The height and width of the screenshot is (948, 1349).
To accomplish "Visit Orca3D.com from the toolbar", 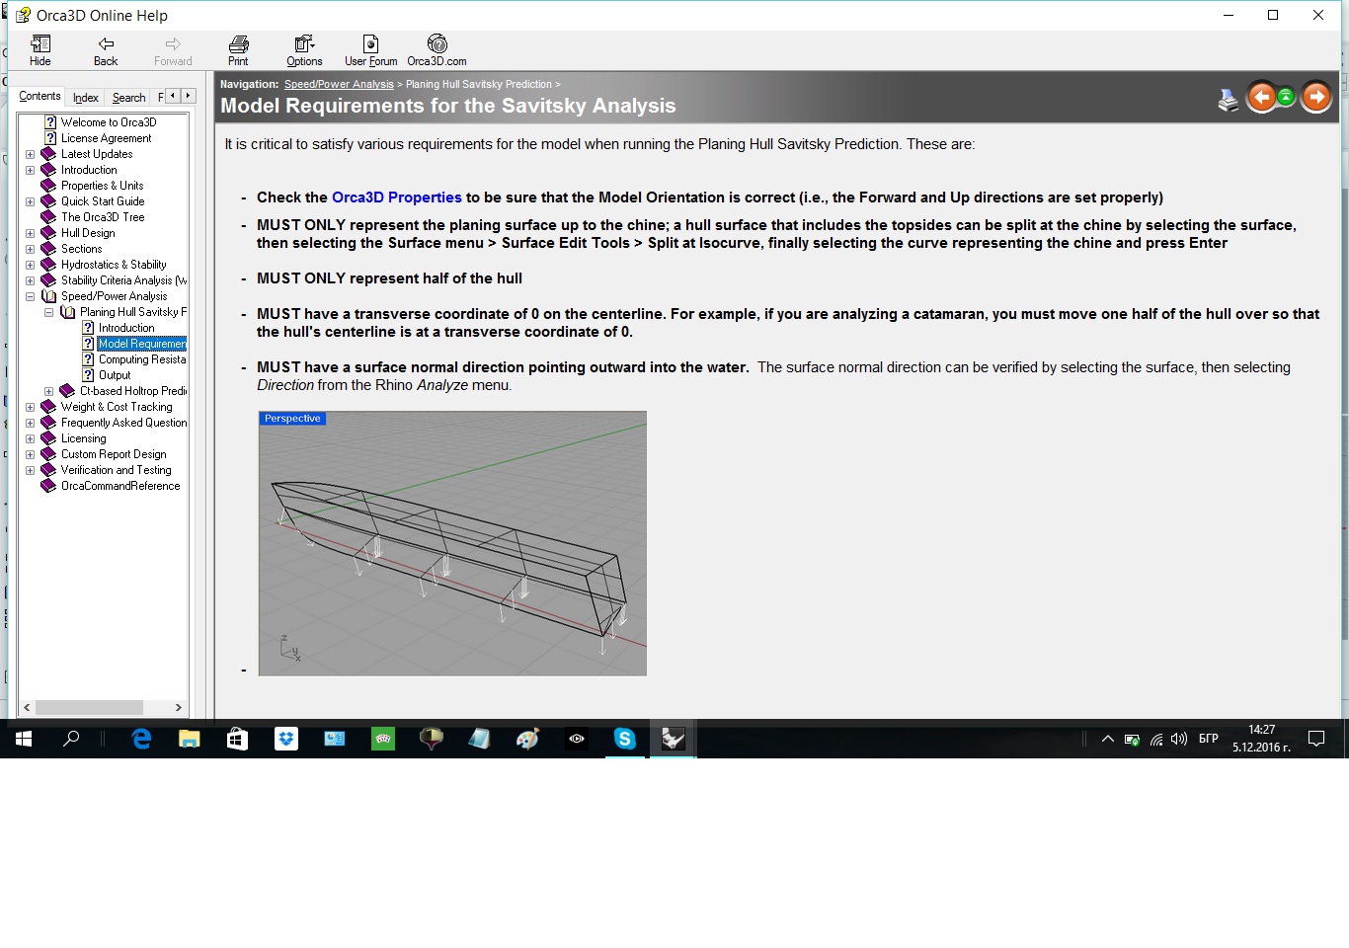I will point(436,49).
